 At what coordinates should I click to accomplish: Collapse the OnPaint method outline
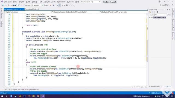pyautogui.click(x=13, y=32)
